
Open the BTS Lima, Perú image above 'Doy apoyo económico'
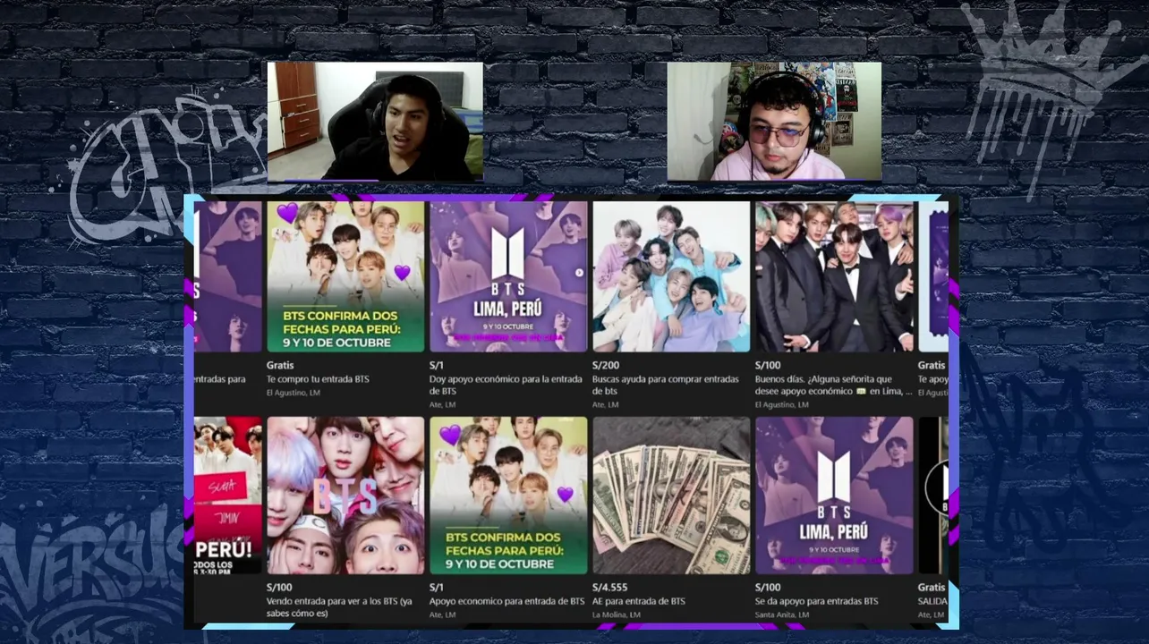tap(508, 276)
